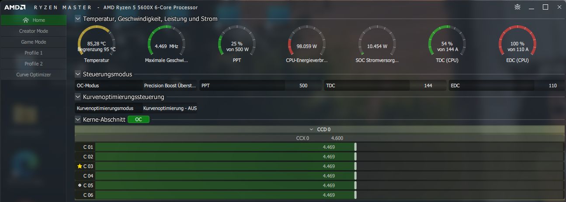Switch to Game Mode

(x=33, y=42)
